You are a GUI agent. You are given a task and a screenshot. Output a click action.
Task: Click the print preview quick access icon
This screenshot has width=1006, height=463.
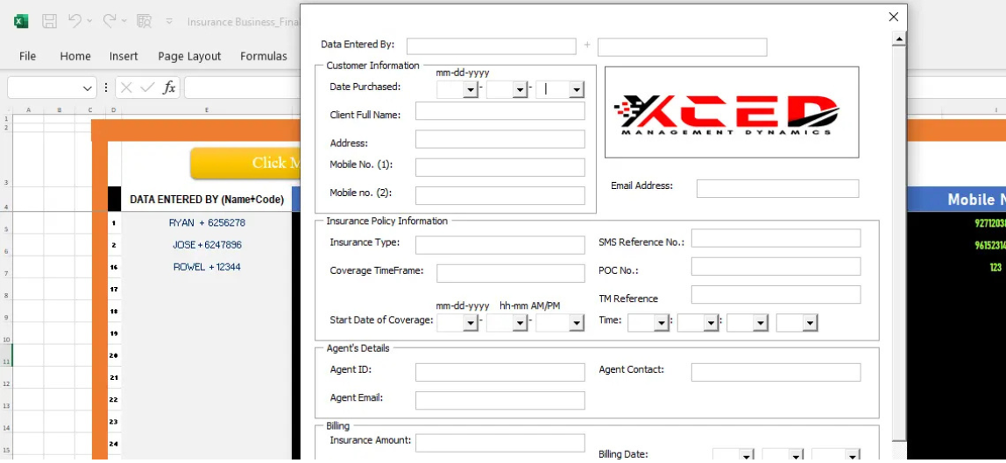(145, 22)
